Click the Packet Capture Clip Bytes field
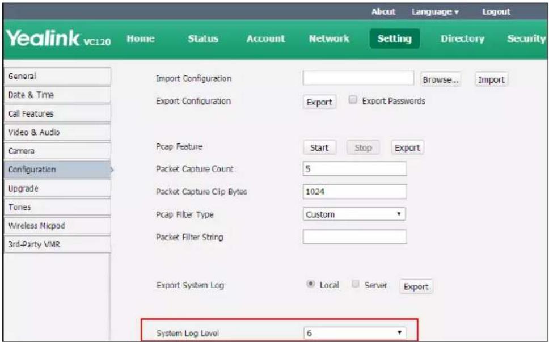Viewport: 549px width, 342px height. (354, 192)
